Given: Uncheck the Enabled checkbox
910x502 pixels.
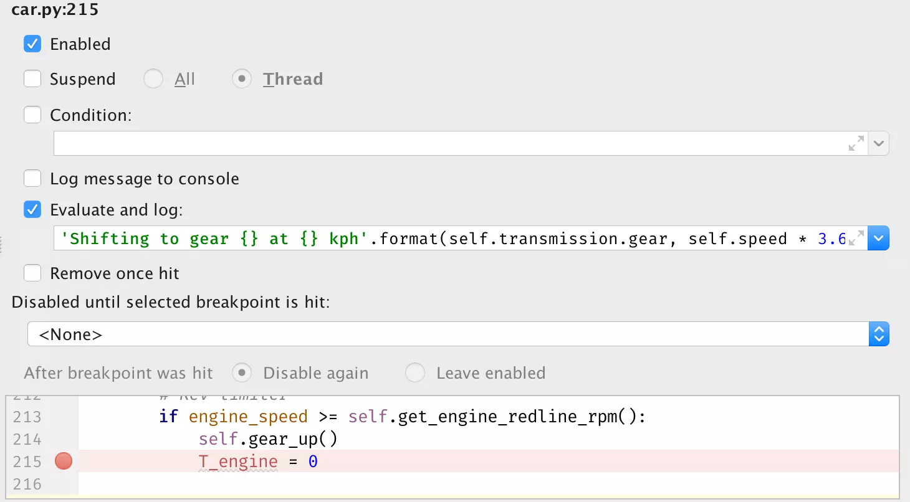Looking at the screenshot, I should [32, 44].
